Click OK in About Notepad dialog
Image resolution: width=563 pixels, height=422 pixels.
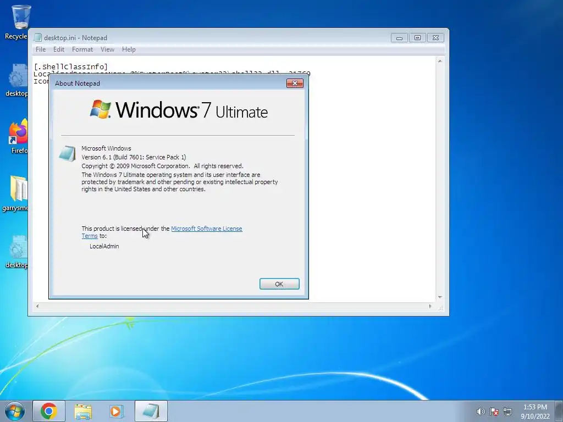(x=279, y=284)
